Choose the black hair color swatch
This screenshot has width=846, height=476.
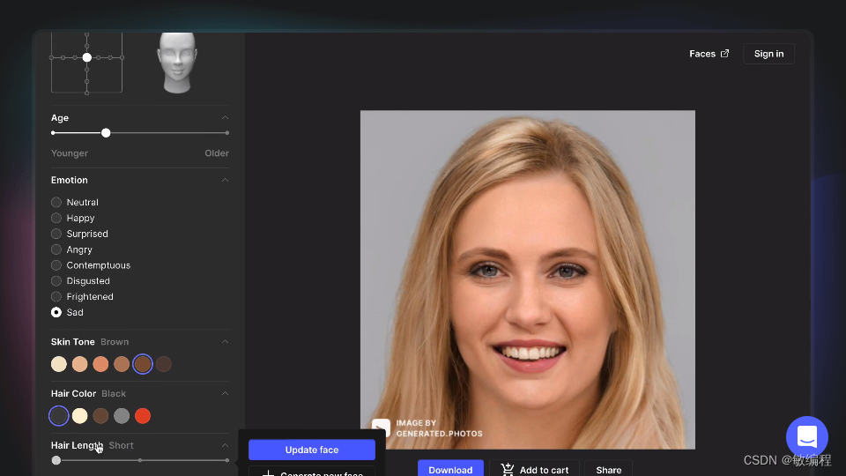pyautogui.click(x=59, y=416)
